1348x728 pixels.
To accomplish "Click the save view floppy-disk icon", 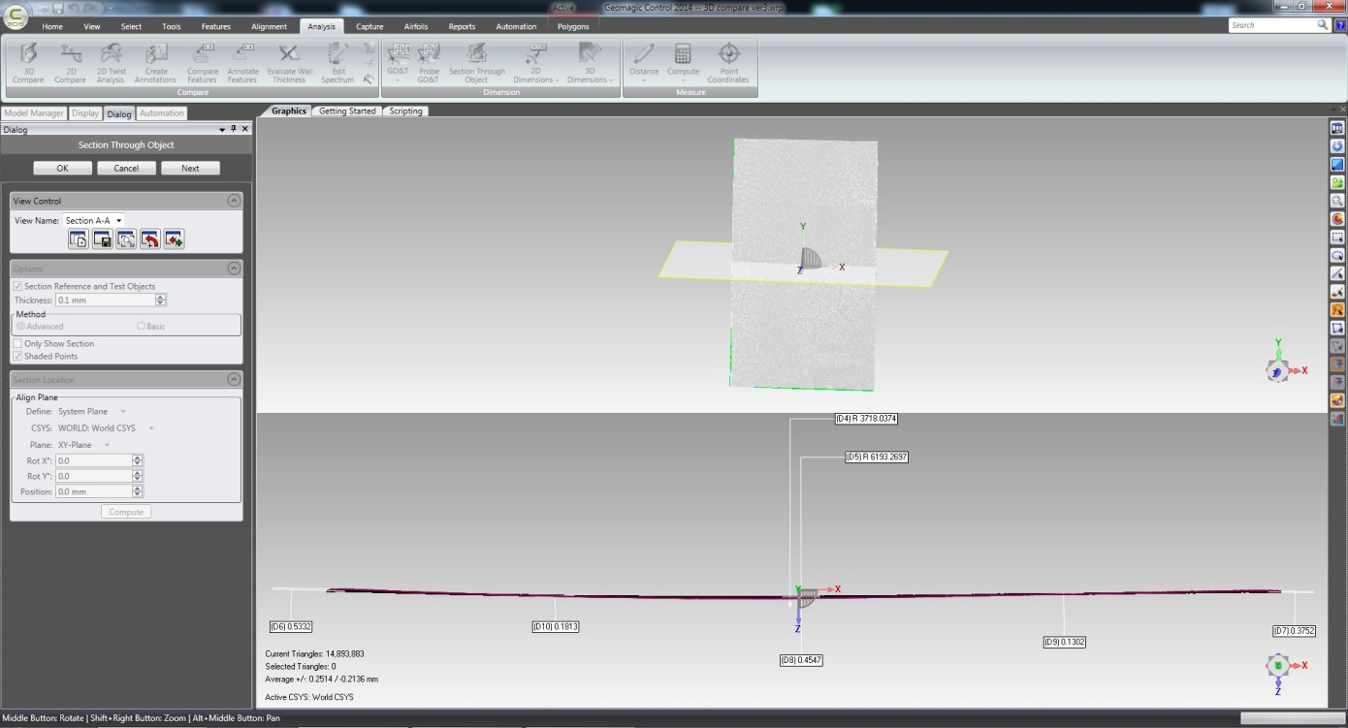I will pos(102,239).
